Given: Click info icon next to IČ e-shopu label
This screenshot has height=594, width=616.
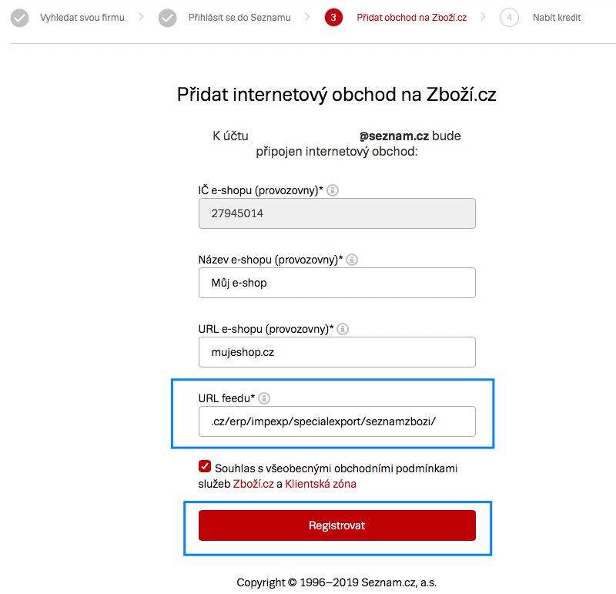Looking at the screenshot, I should pos(333,190).
